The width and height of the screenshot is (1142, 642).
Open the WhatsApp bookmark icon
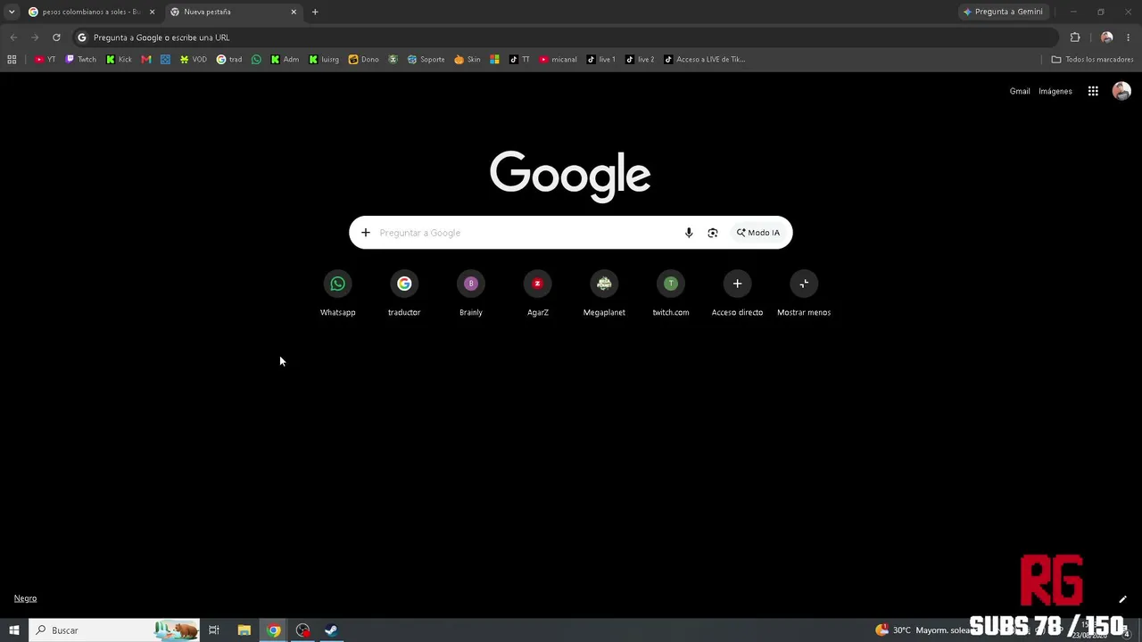(257, 60)
